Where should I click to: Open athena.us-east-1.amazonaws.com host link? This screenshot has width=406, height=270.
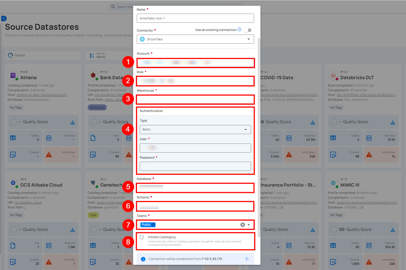click(42, 95)
